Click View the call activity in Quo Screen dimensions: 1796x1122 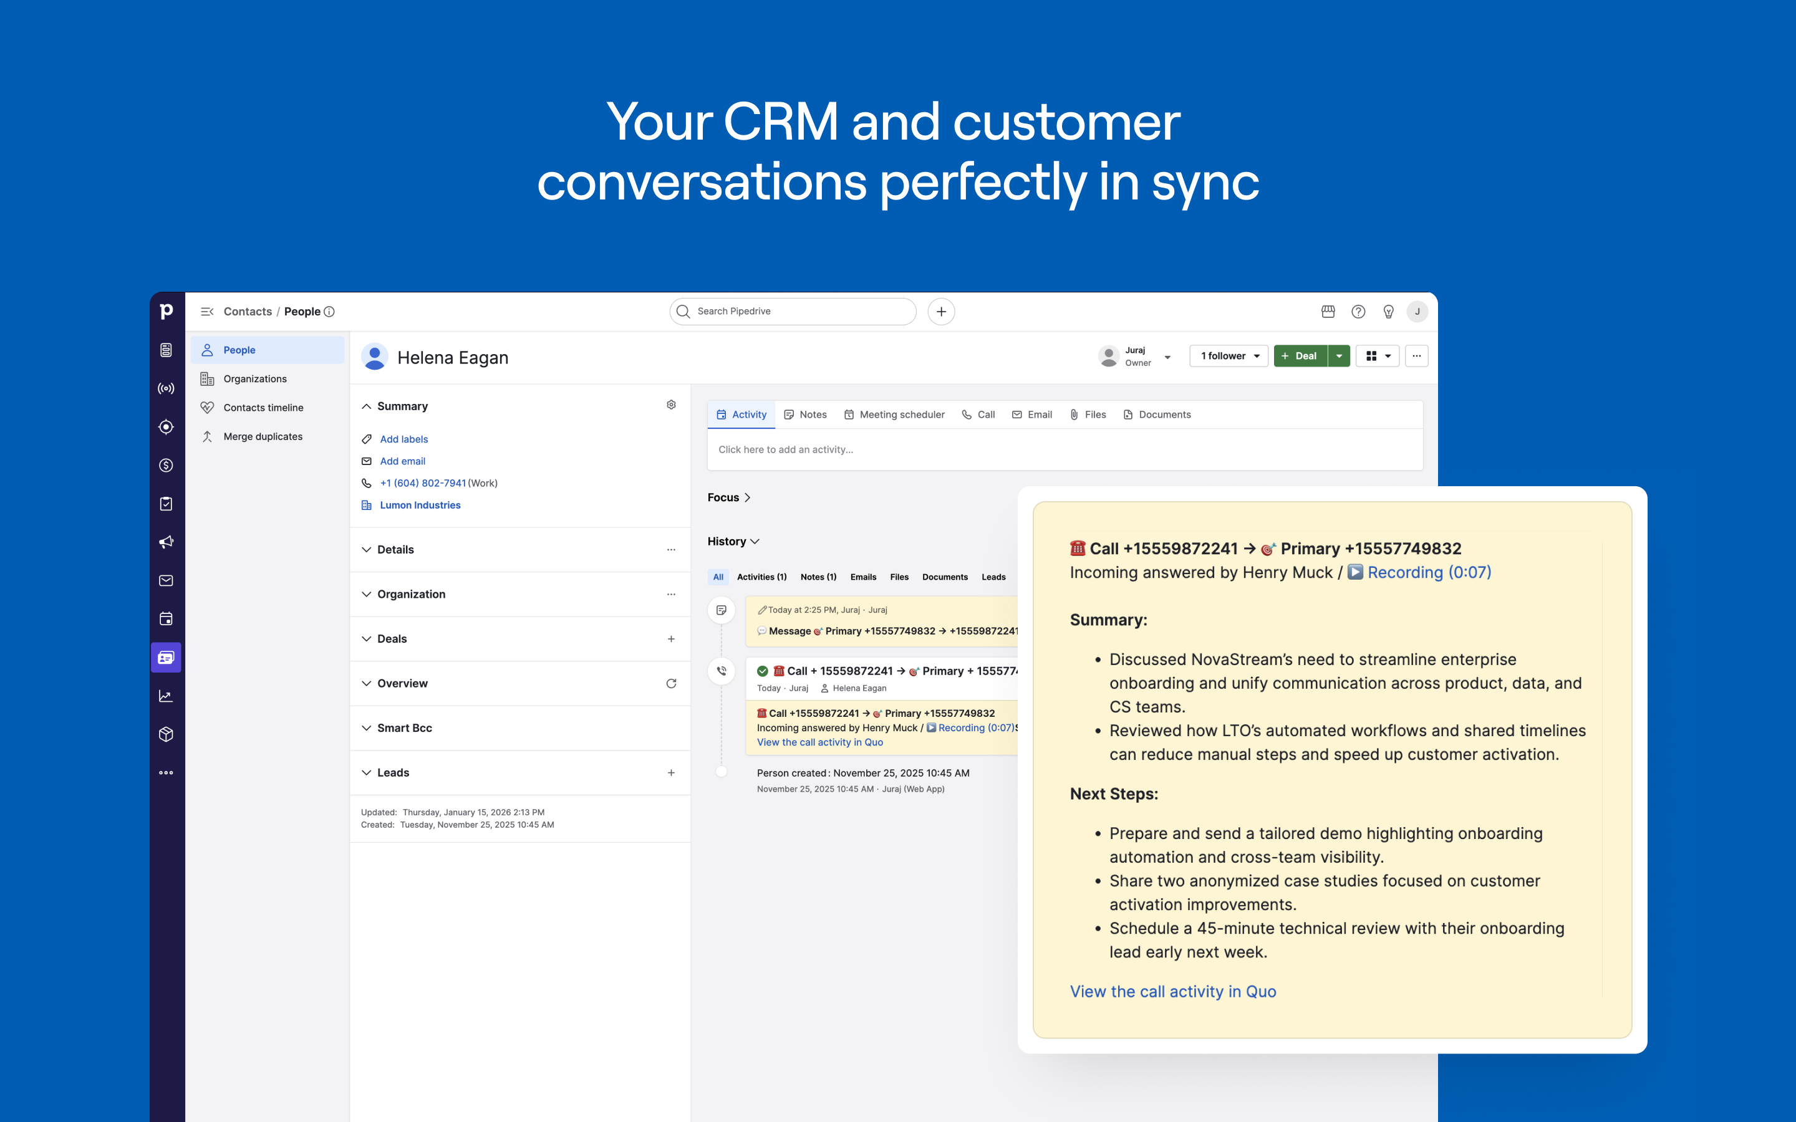tap(1172, 991)
